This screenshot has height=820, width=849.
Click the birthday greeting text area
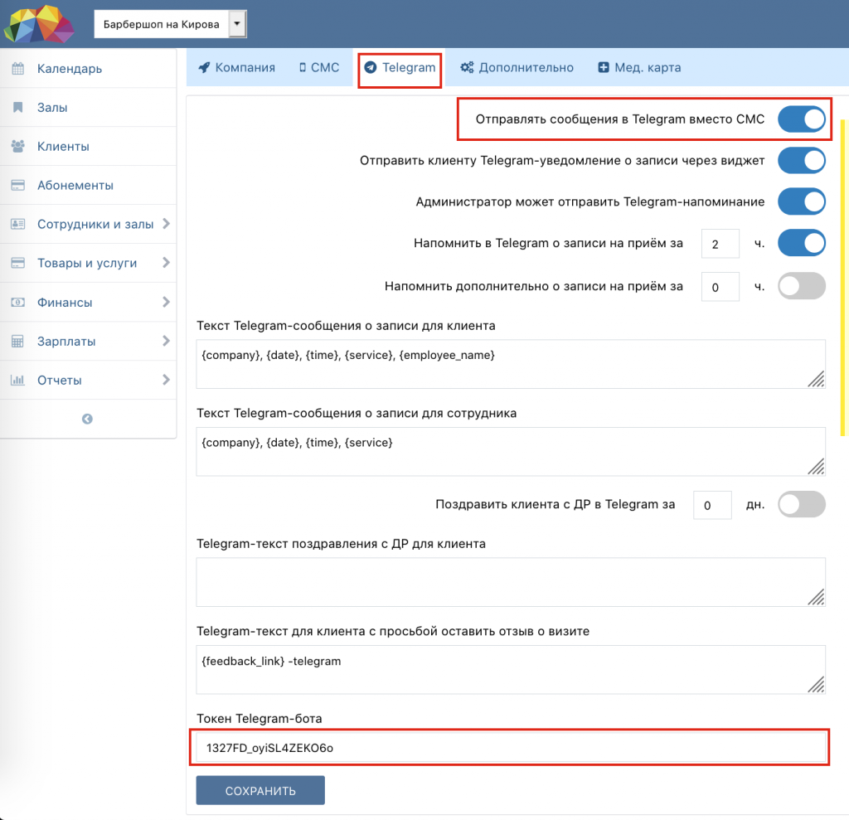pyautogui.click(x=511, y=582)
